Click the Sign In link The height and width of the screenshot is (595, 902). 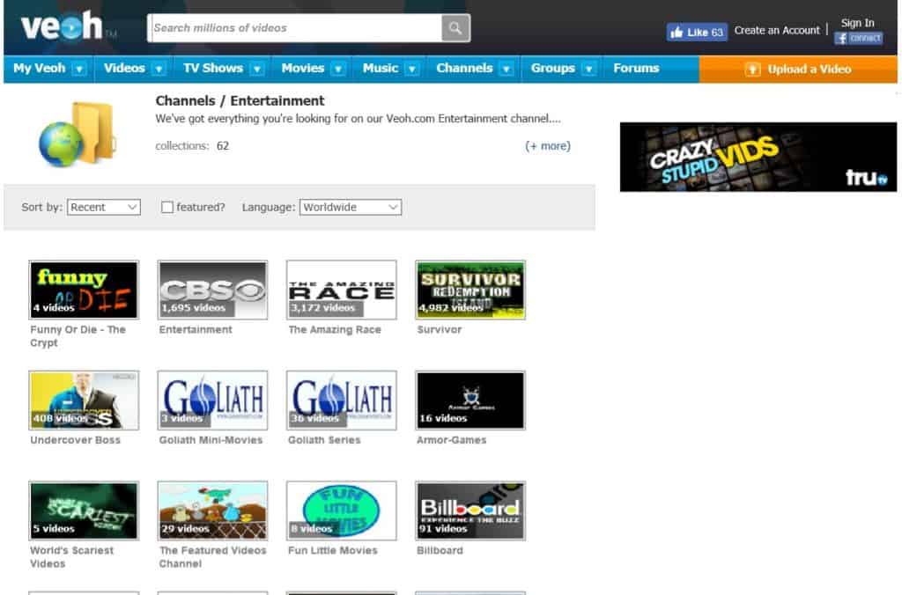(x=857, y=22)
